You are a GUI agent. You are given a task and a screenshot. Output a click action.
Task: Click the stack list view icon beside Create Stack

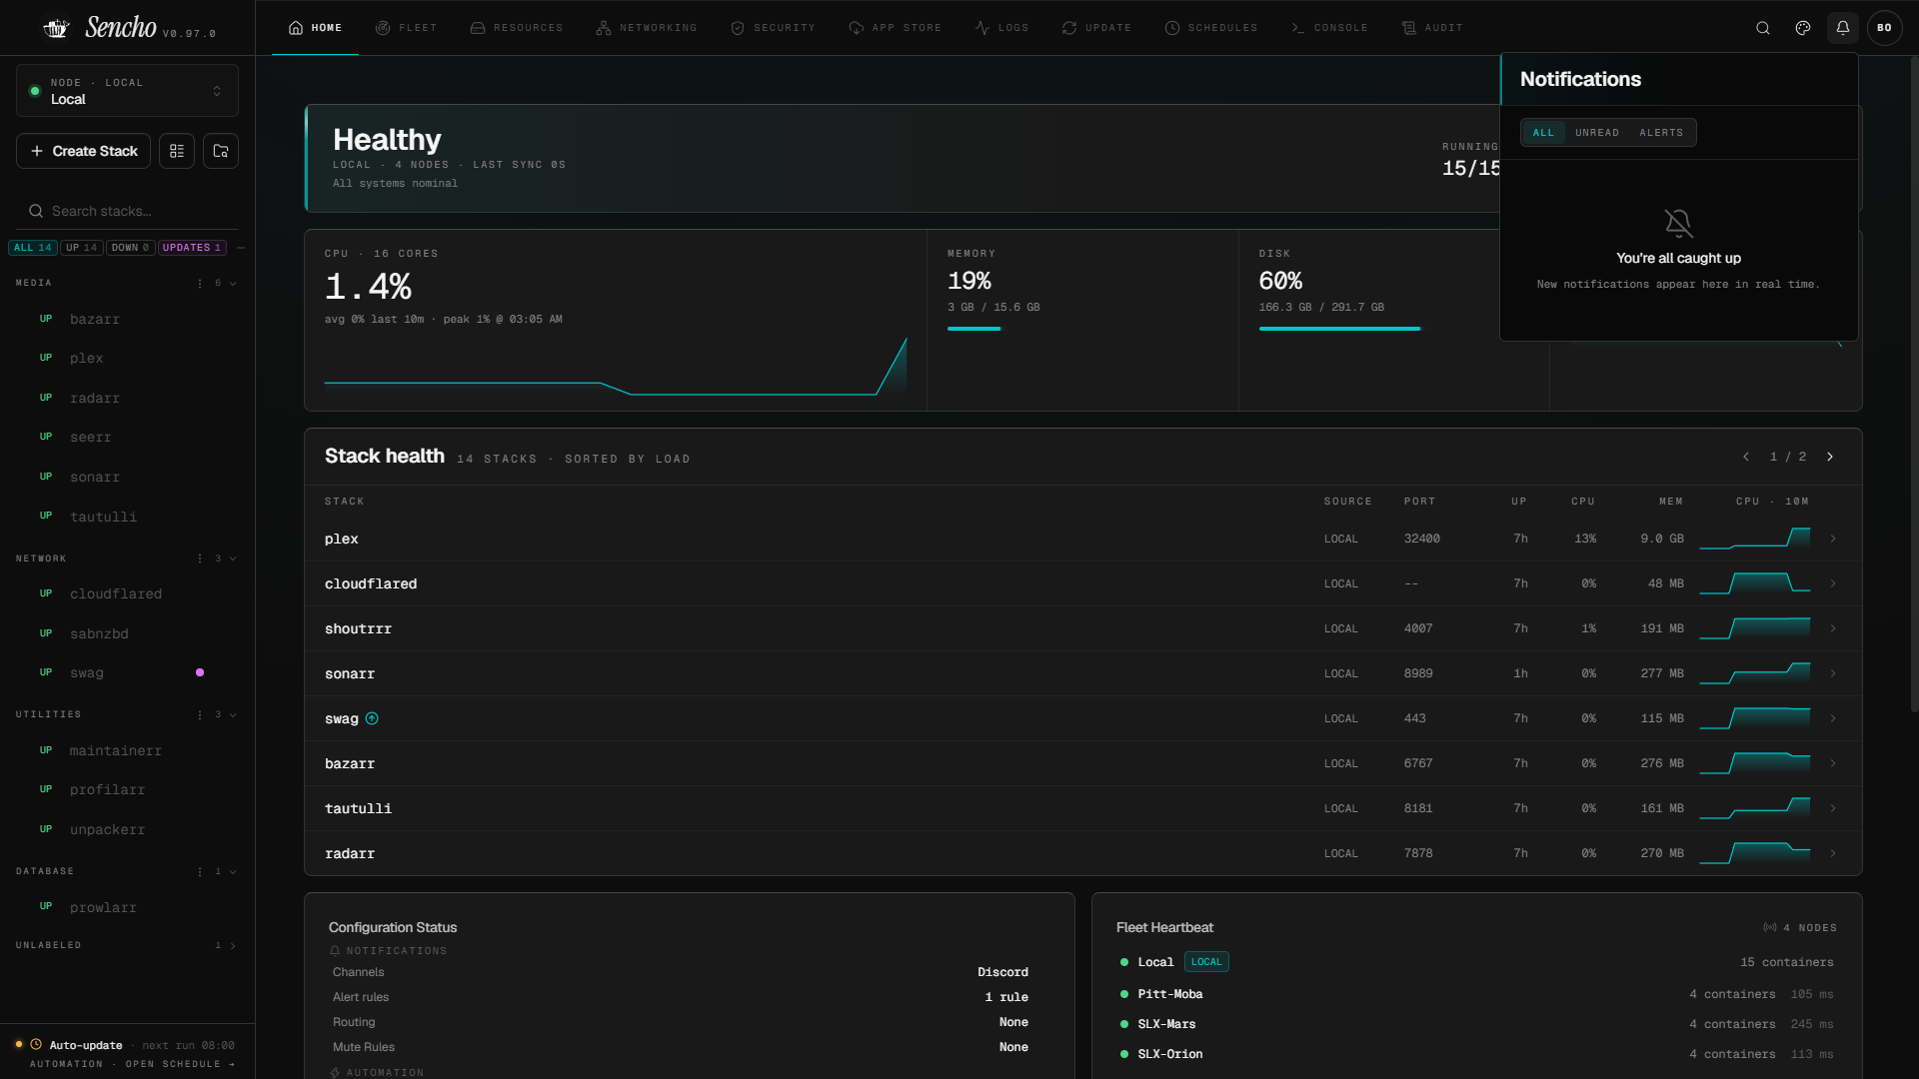point(177,151)
